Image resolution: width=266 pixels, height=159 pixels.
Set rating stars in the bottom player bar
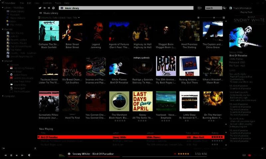(183, 154)
